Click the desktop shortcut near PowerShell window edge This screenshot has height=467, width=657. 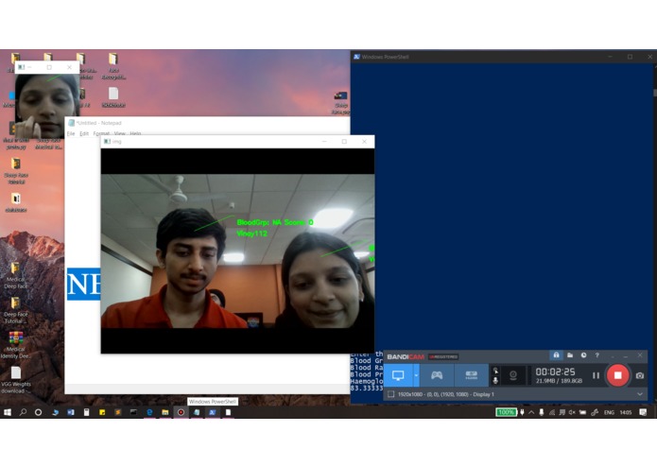point(340,102)
